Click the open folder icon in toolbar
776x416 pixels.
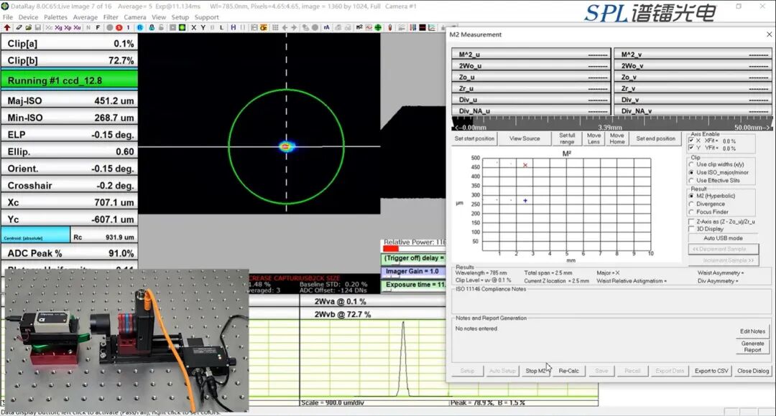(28, 27)
